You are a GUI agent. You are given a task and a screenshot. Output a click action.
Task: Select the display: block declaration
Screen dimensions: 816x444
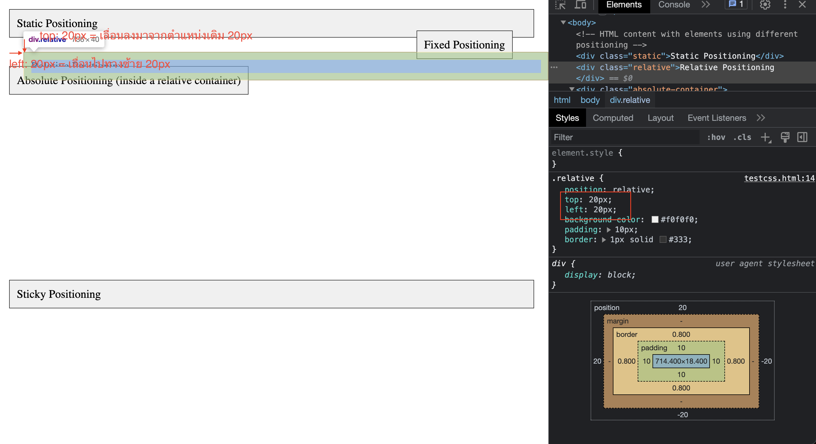point(600,275)
